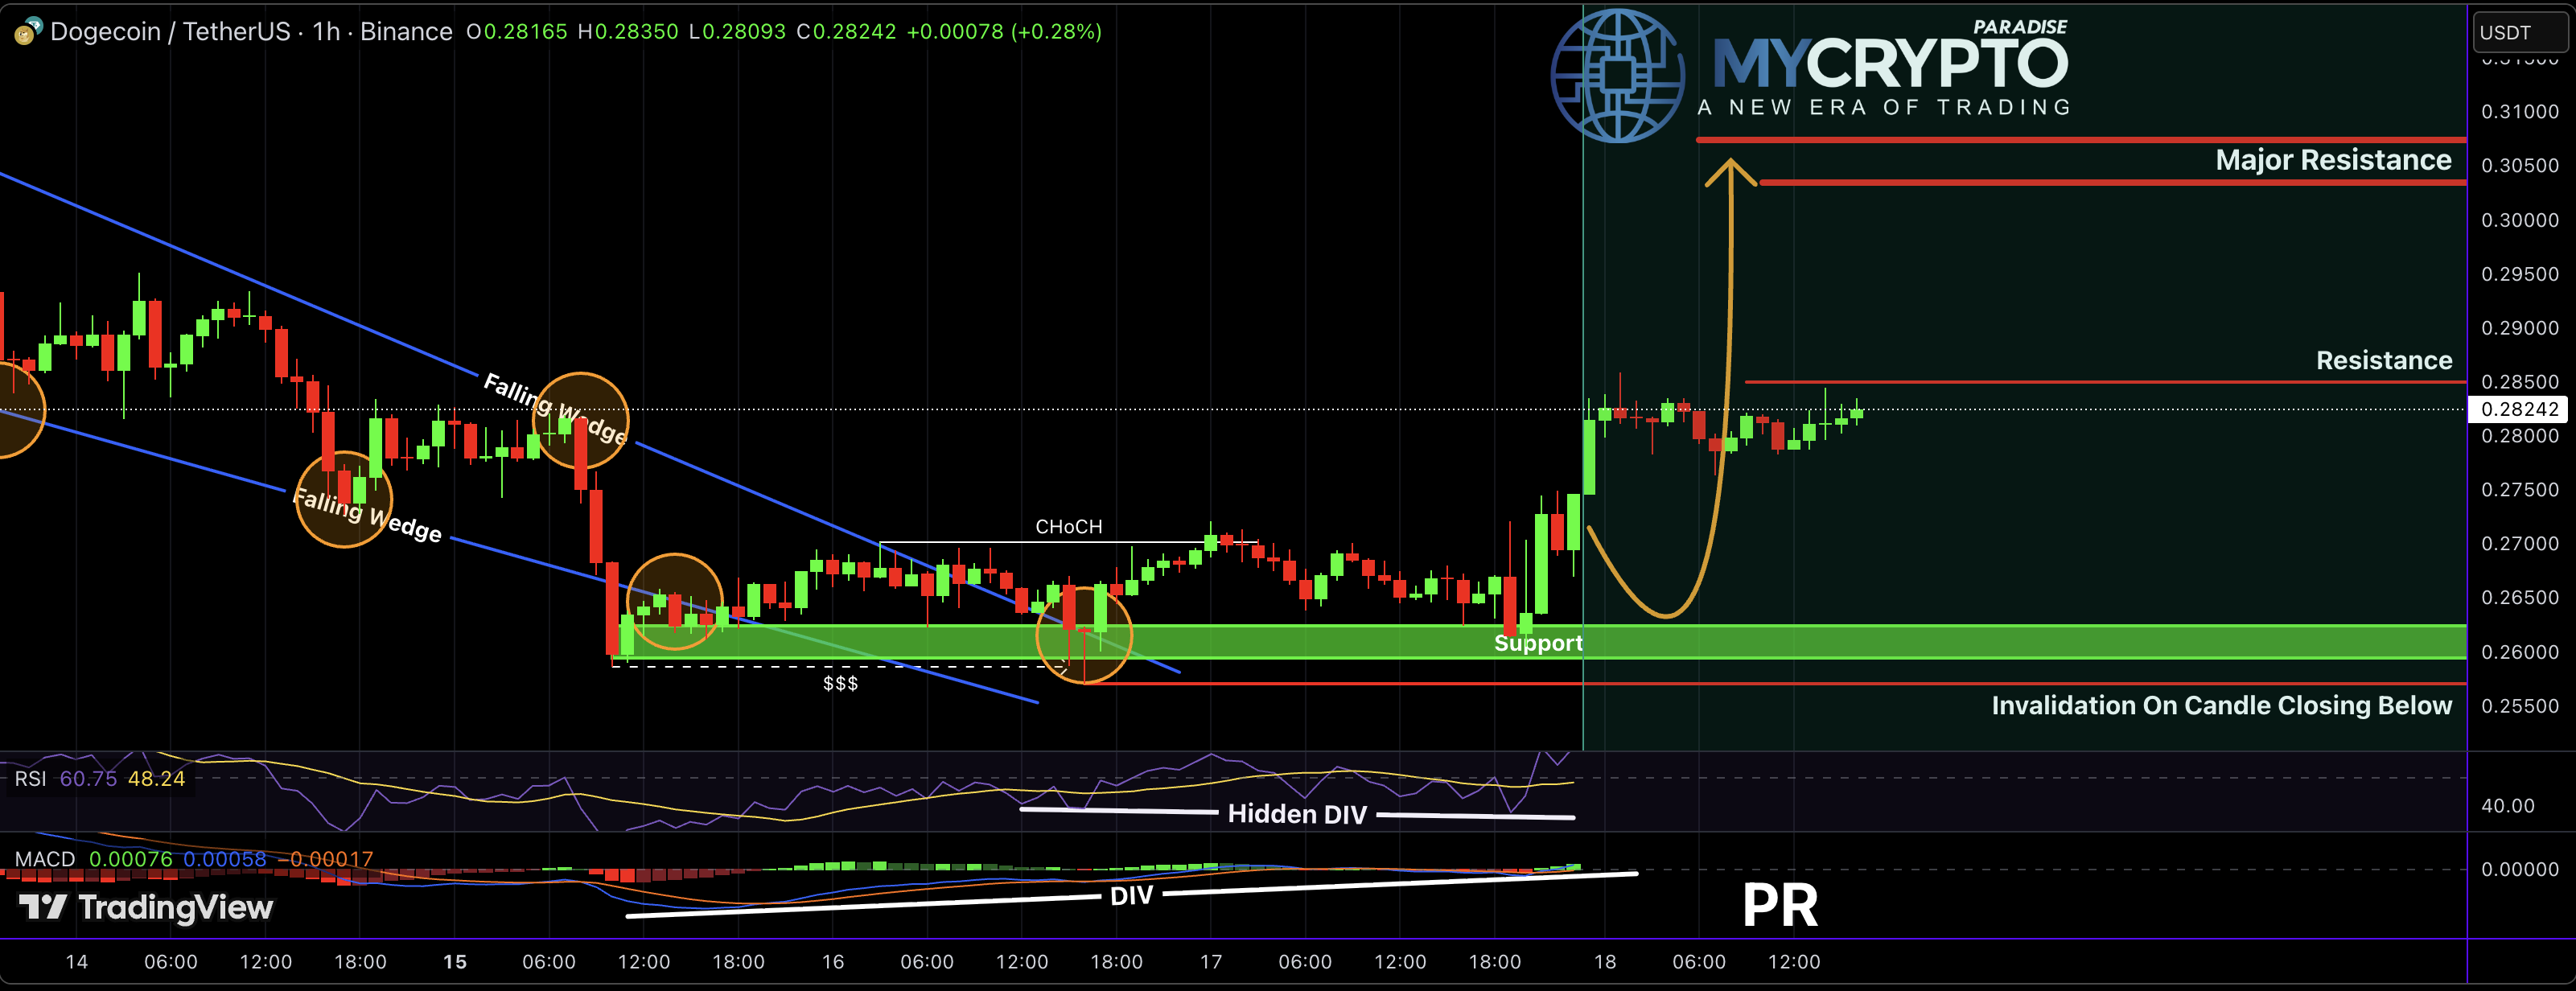
Task: Toggle visibility of the RSI value 60.75
Action: point(88,778)
